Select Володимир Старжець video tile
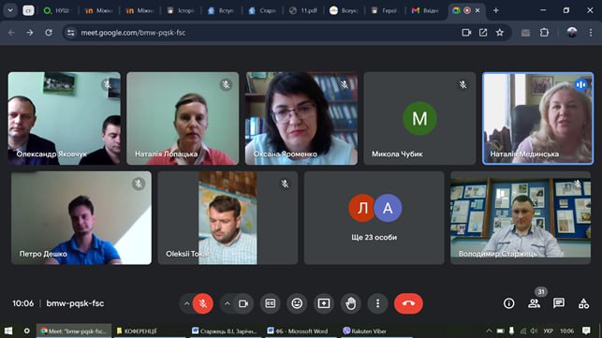This screenshot has width=602, height=338. coord(521,218)
